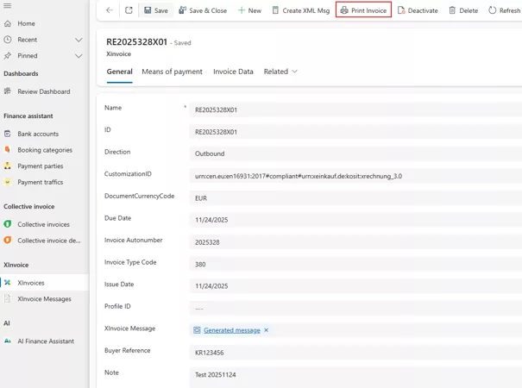522x388 pixels.
Task: Open Collective invoices
Action: pos(44,224)
